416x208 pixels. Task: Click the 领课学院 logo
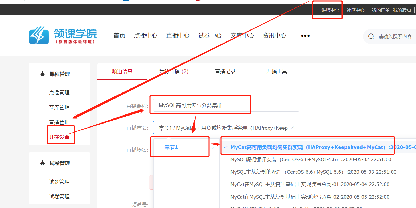coord(63,35)
